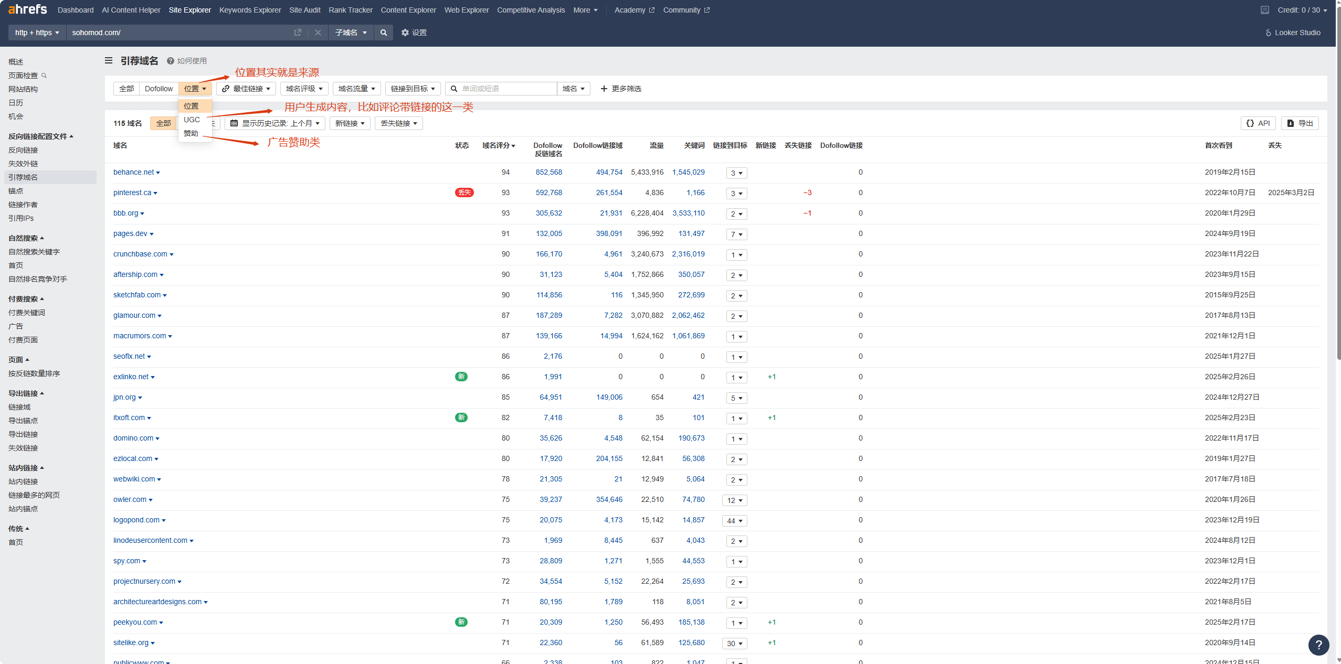Expand the 域名评级 filter dropdown
The width and height of the screenshot is (1341, 664).
304,89
